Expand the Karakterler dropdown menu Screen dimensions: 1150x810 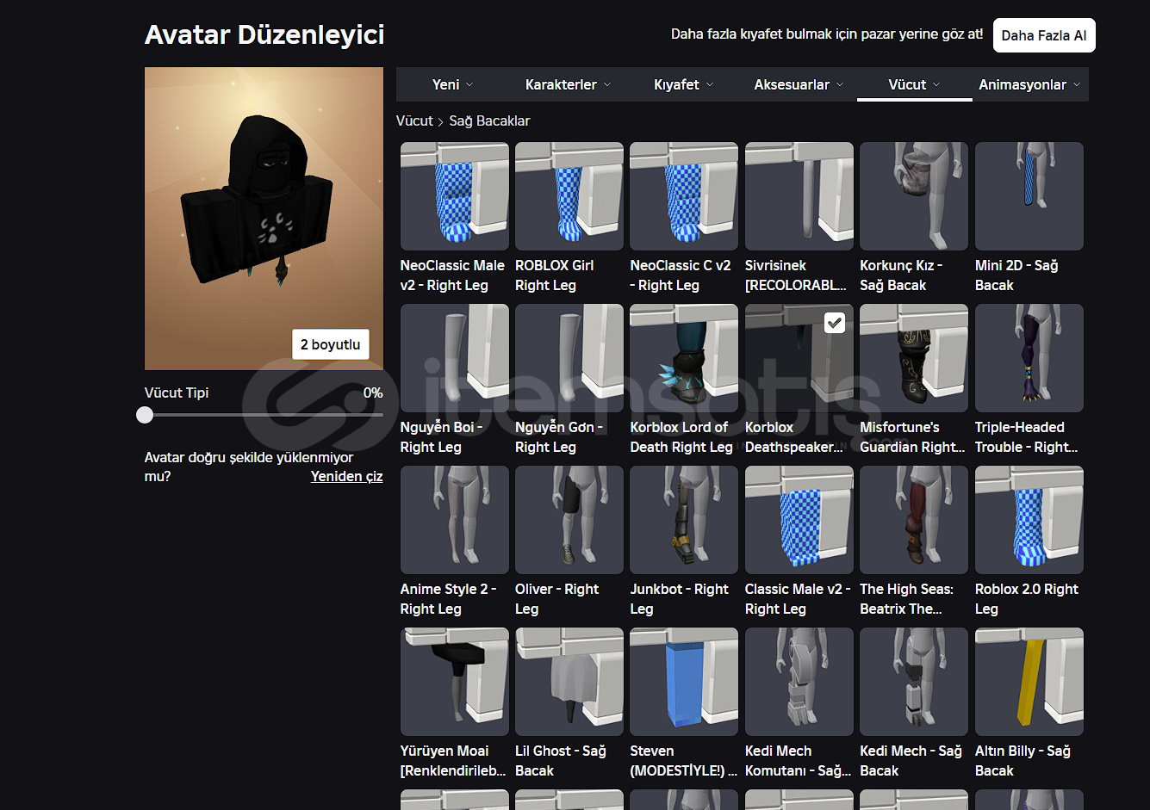point(568,84)
